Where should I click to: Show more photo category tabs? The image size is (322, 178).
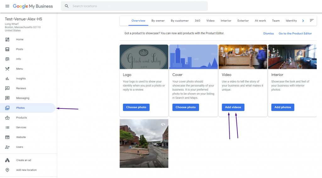pyautogui.click(x=303, y=21)
